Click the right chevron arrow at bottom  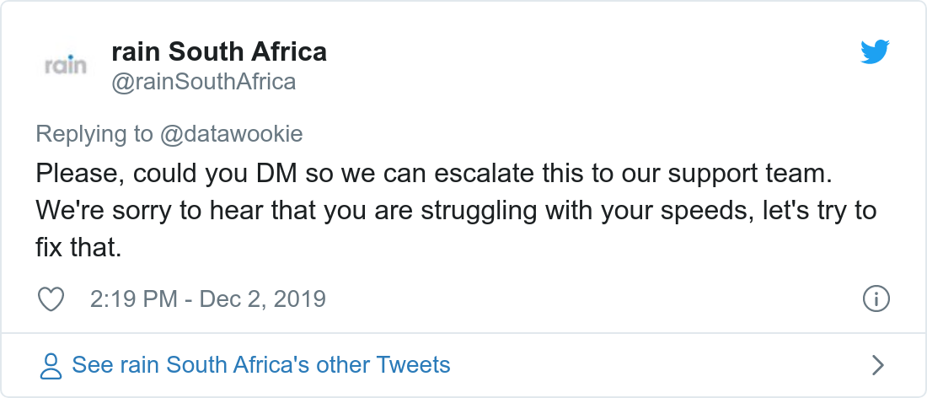point(877,365)
